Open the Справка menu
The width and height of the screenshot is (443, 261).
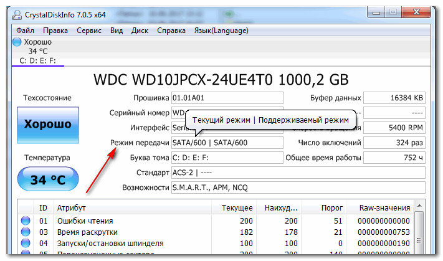[x=171, y=31]
